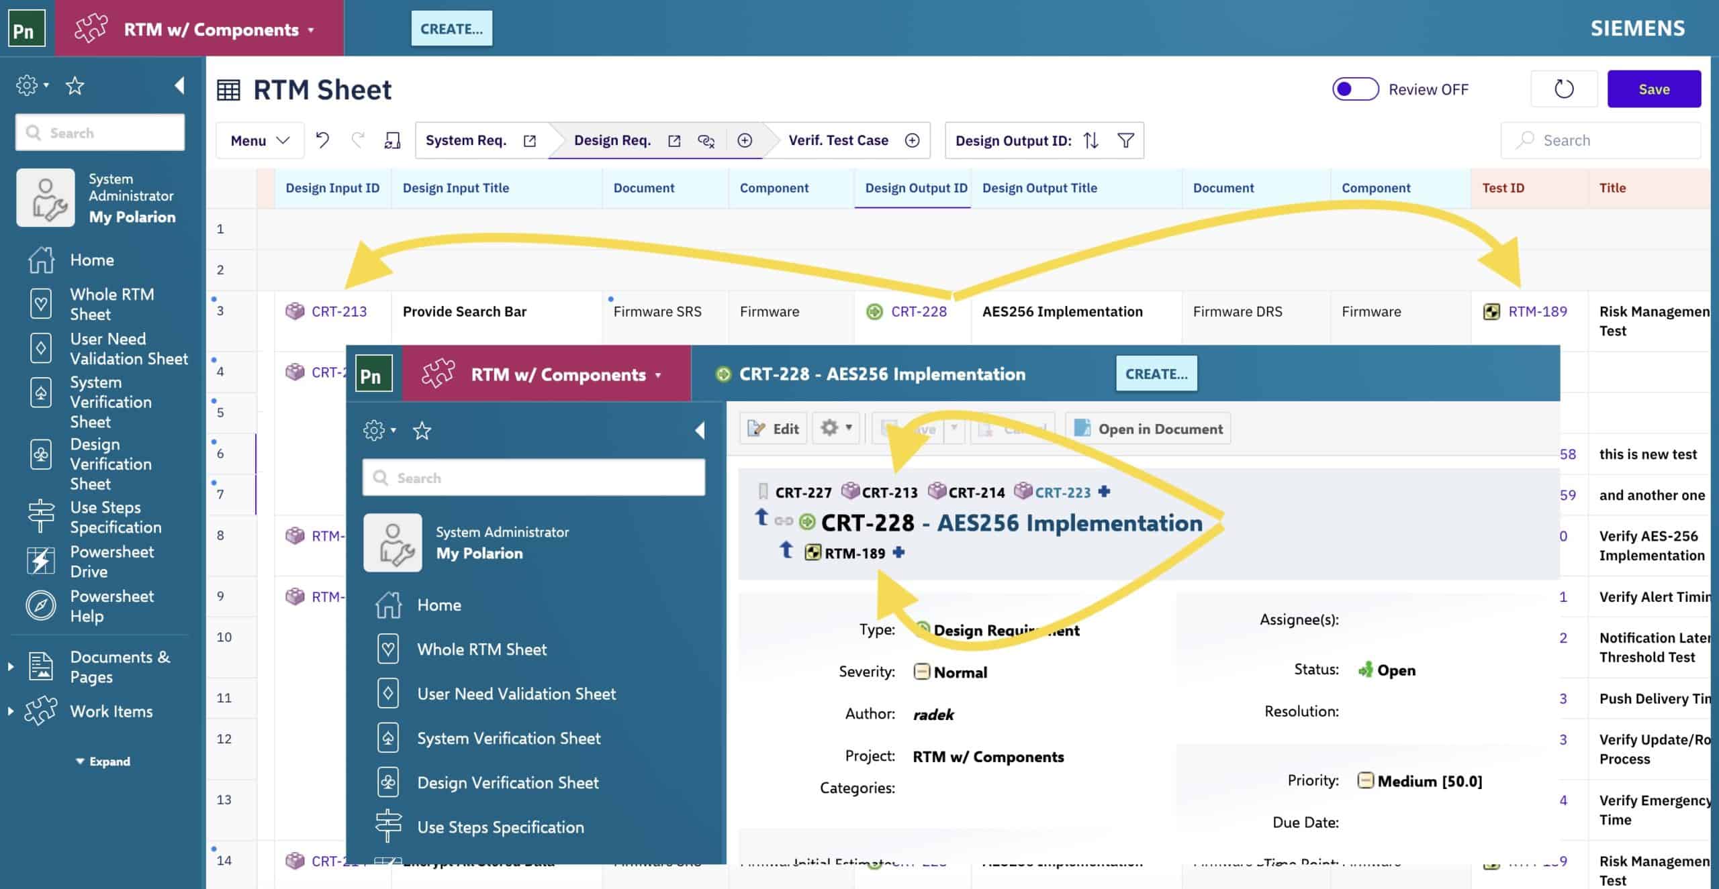1719x889 pixels.
Task: Click the link search icon on Design Req.
Action: [706, 141]
